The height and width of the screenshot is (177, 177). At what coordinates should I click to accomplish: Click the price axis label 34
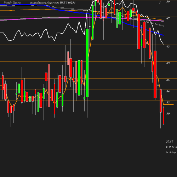click(x=168, y=91)
